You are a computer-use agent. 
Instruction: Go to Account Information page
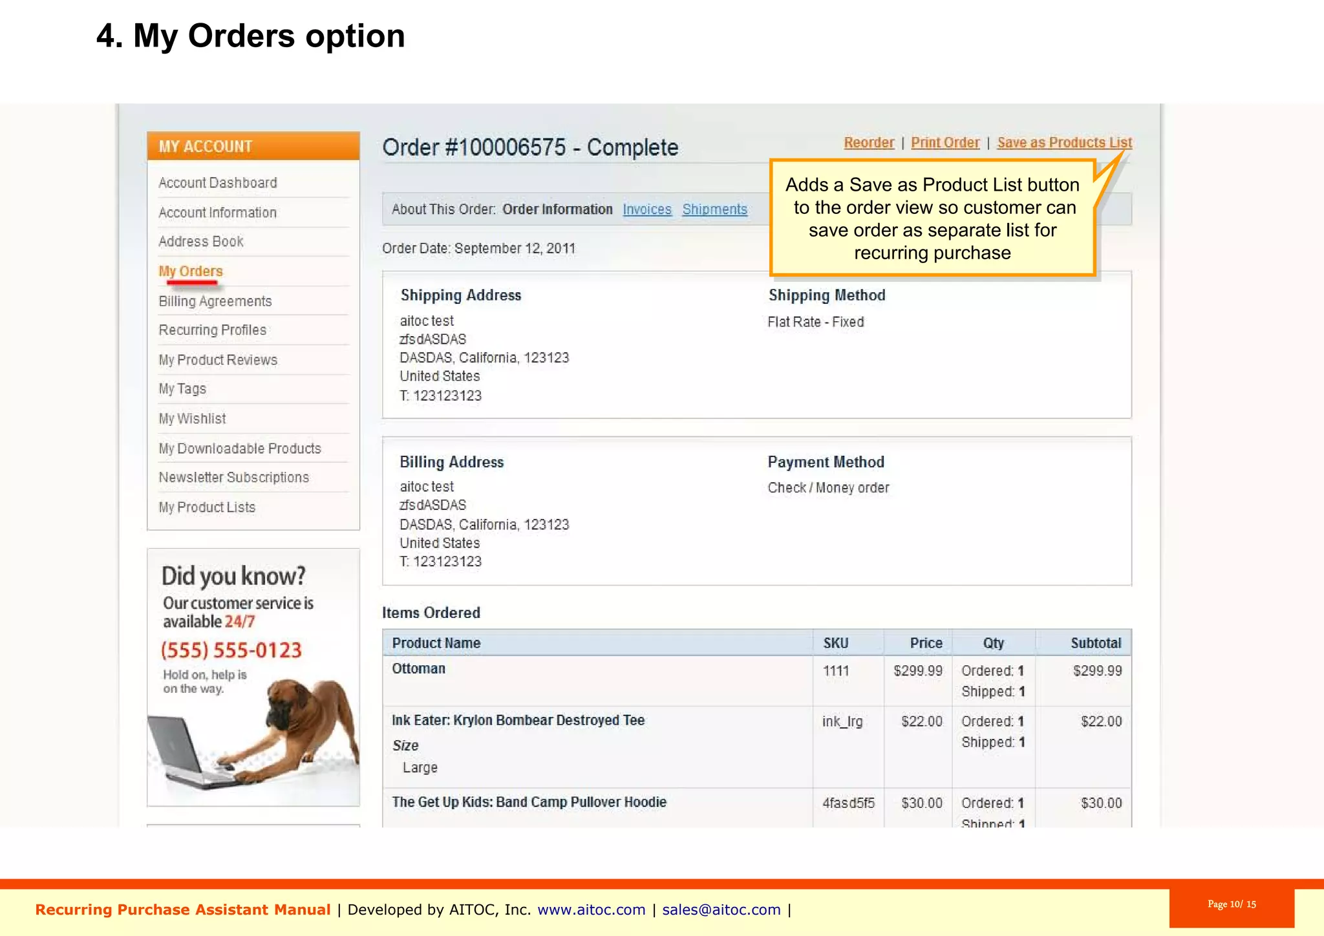[x=218, y=213]
